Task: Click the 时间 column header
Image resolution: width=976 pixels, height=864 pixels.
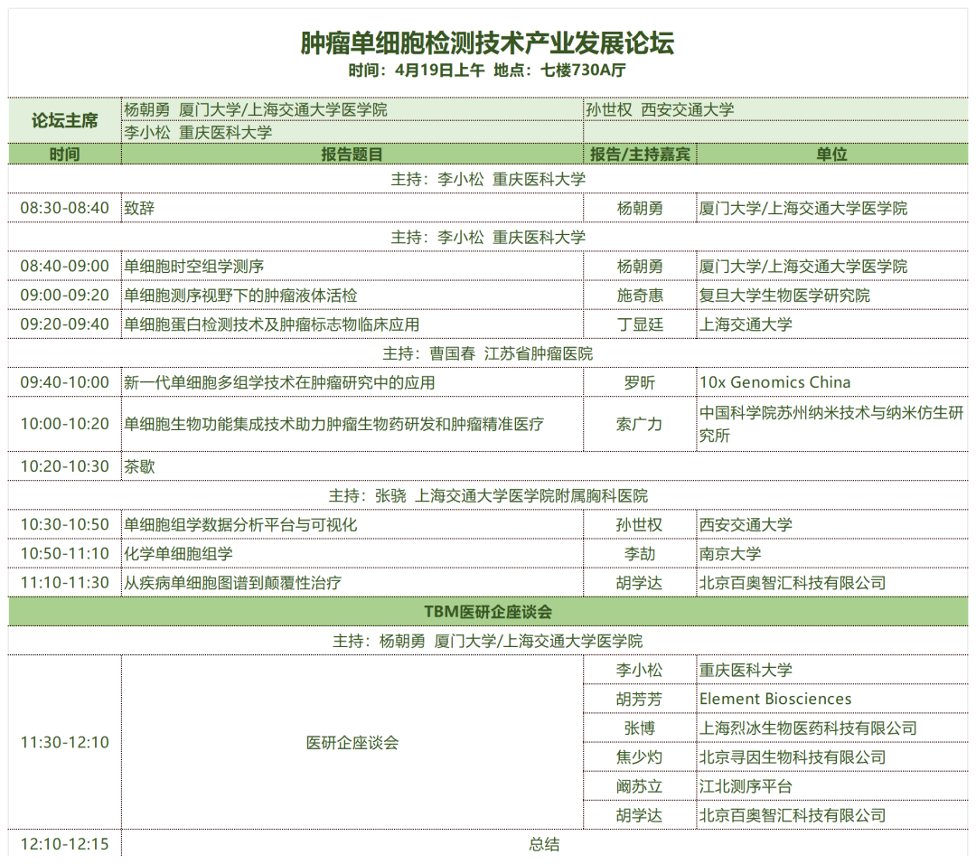Action: [x=65, y=155]
